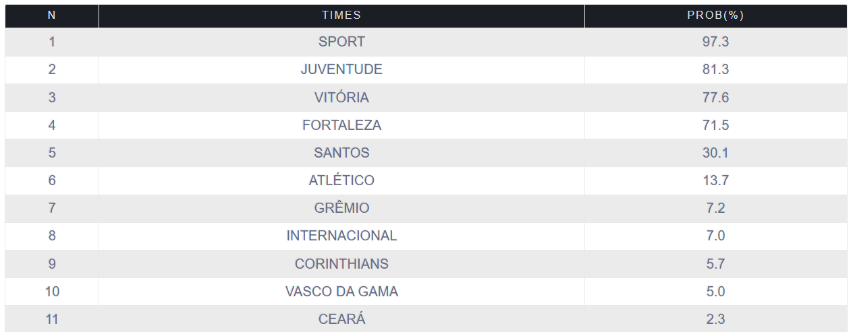The width and height of the screenshot is (851, 332).
Task: Select the 81.3 probability cell
Action: coord(715,69)
